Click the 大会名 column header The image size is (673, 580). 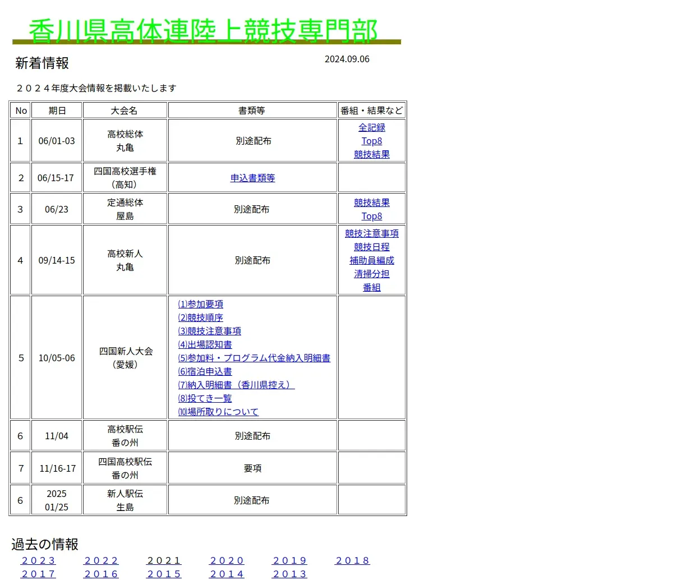click(x=125, y=111)
